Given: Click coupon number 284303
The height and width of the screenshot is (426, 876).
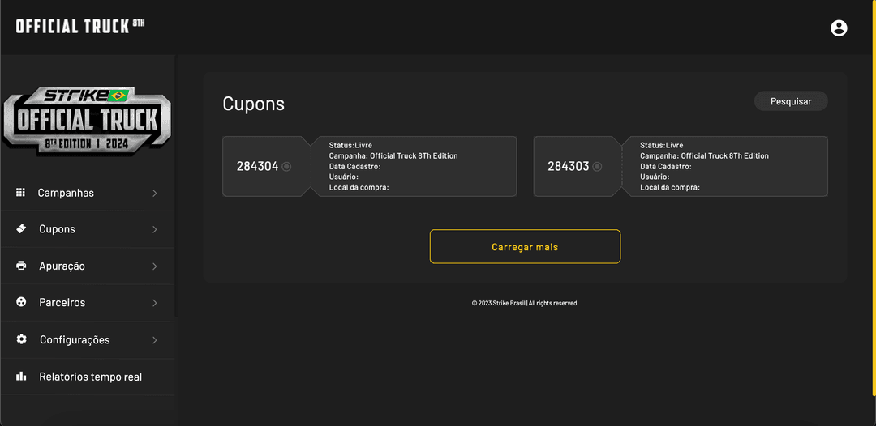Looking at the screenshot, I should pyautogui.click(x=568, y=166).
